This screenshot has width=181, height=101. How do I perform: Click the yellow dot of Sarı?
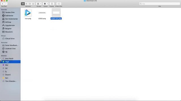pyautogui.click(x=3, y=78)
